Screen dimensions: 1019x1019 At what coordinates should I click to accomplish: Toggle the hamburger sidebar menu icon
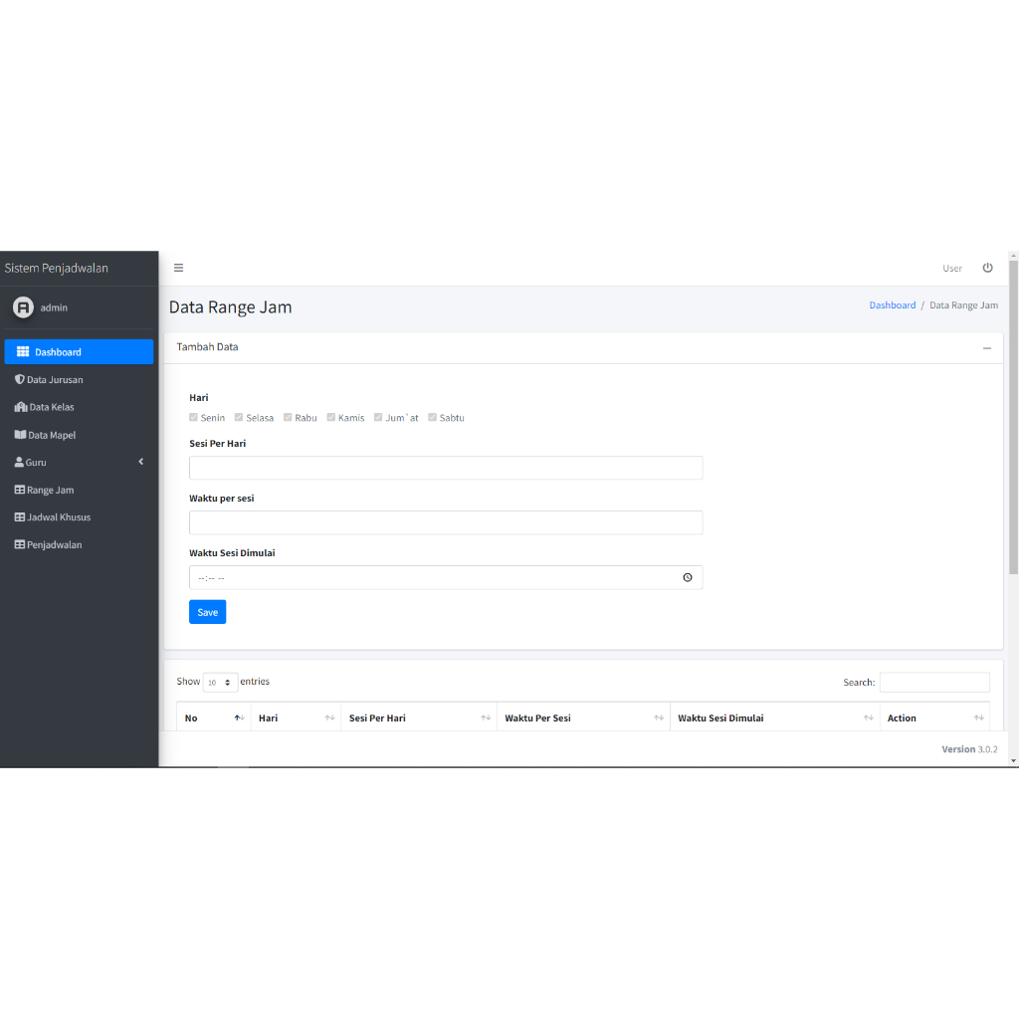click(179, 268)
